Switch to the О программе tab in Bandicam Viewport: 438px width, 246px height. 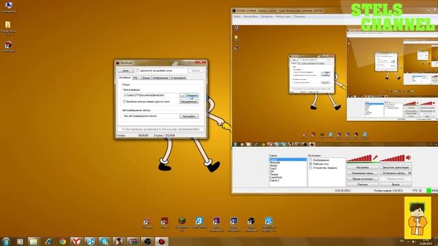[x=178, y=78]
